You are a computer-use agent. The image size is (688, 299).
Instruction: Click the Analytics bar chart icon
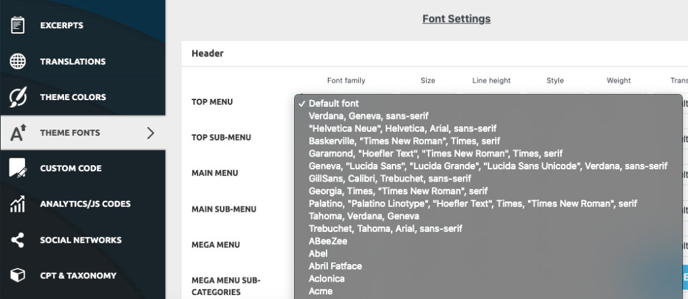[17, 204]
